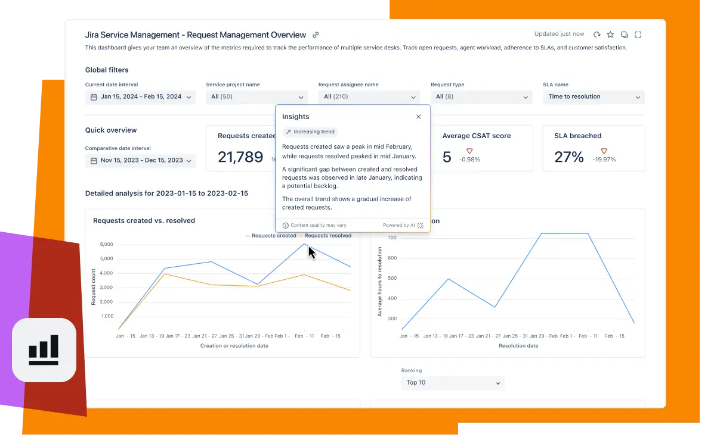This screenshot has height=437, width=717.
Task: Click the Quick overview heading
Action: pos(111,130)
